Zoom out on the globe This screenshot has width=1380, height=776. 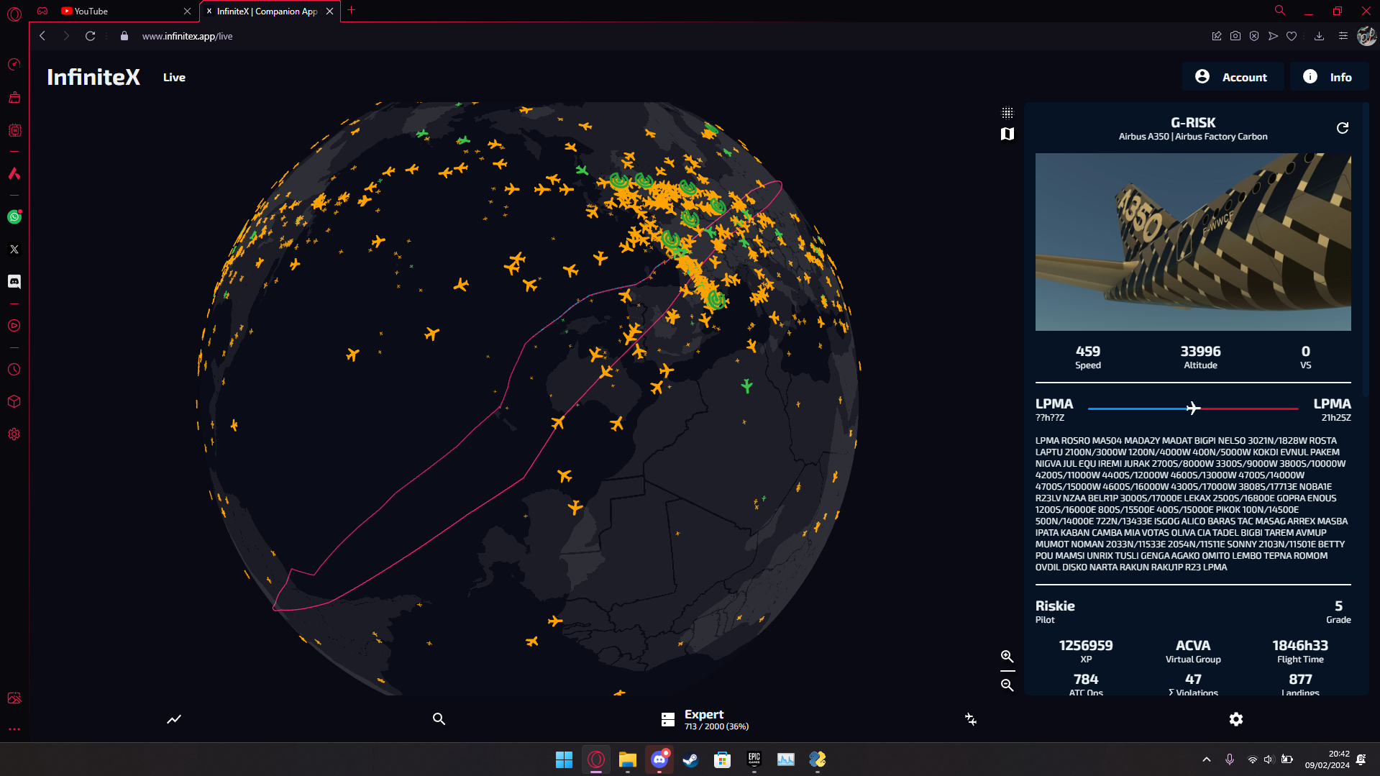1007,685
